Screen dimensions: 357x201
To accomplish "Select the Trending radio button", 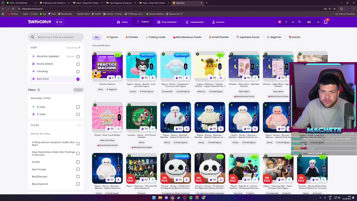I will (x=78, y=72).
